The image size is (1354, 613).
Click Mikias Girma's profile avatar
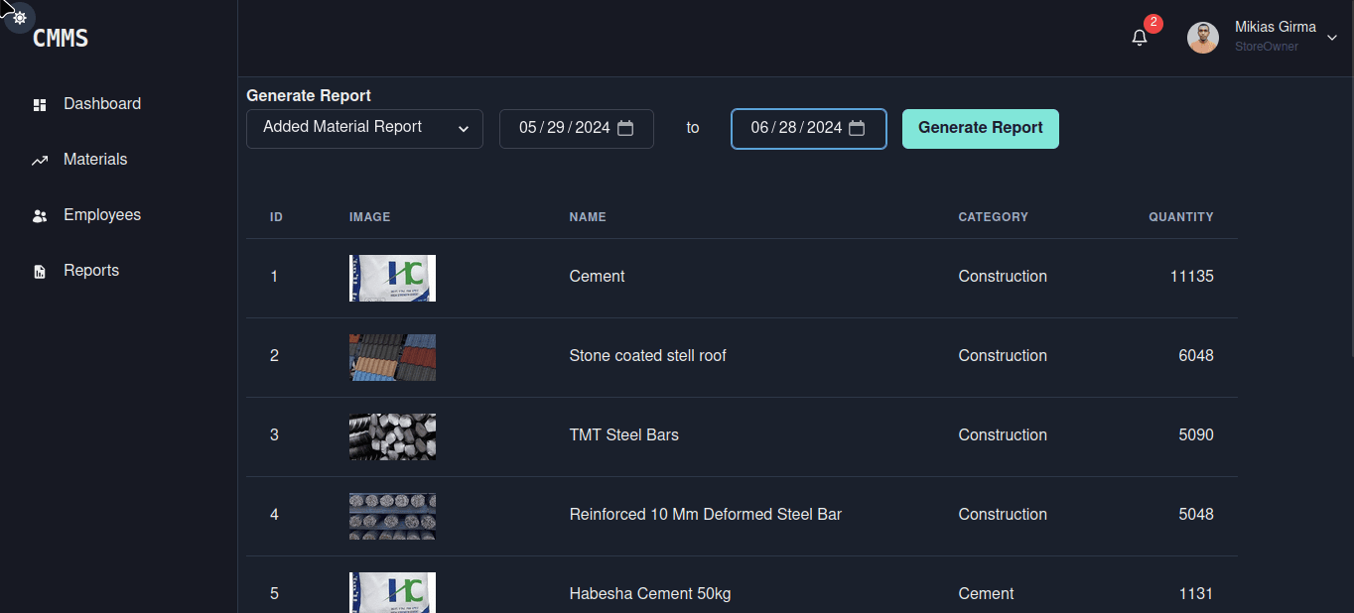click(x=1203, y=38)
